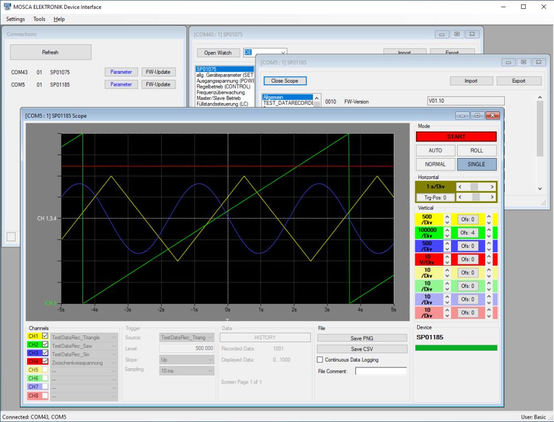Click the red START button

point(456,136)
